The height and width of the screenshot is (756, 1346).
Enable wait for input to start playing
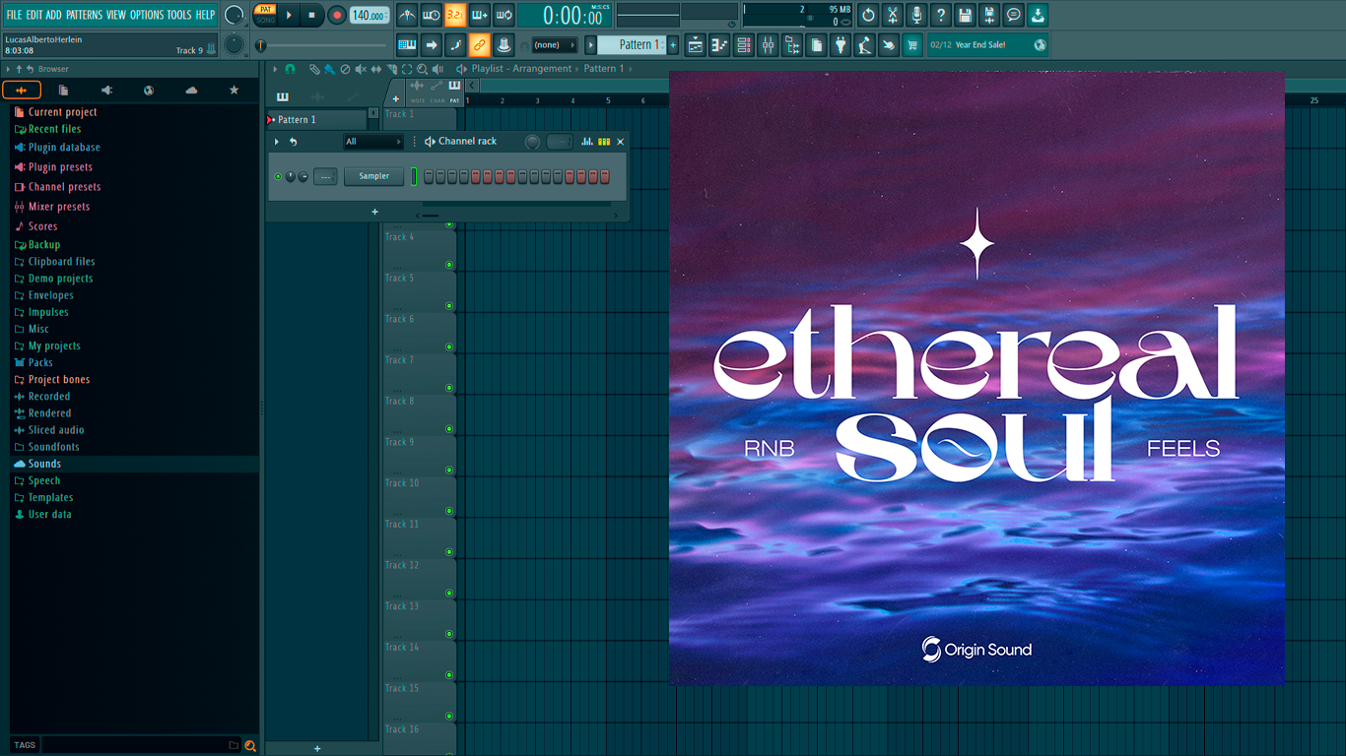432,15
